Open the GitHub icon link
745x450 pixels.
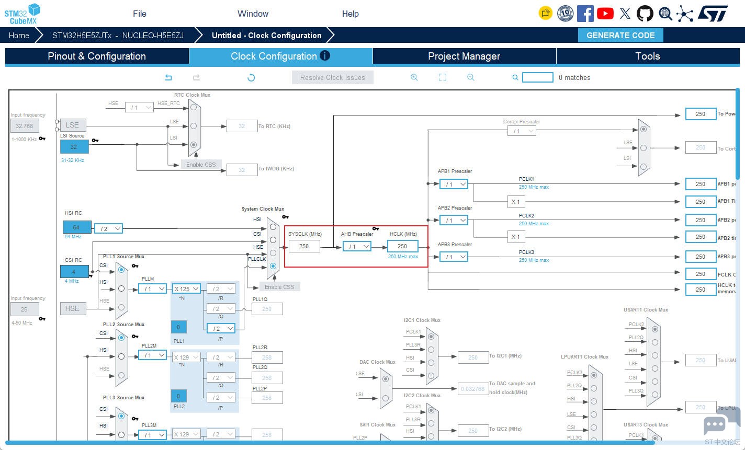645,13
